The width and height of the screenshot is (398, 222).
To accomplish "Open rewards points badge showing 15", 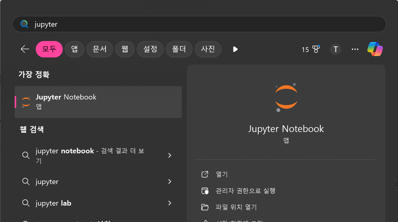I will click(311, 49).
